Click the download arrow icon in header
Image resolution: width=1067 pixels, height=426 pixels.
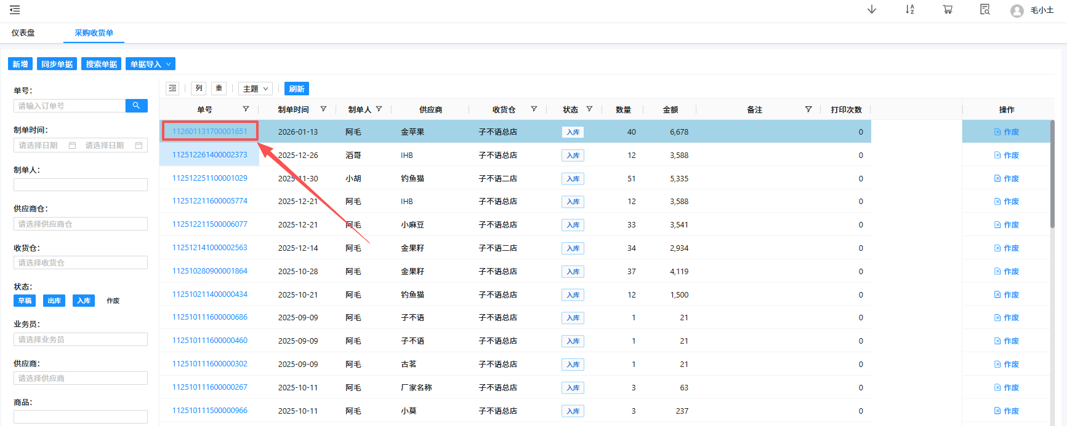coord(872,9)
